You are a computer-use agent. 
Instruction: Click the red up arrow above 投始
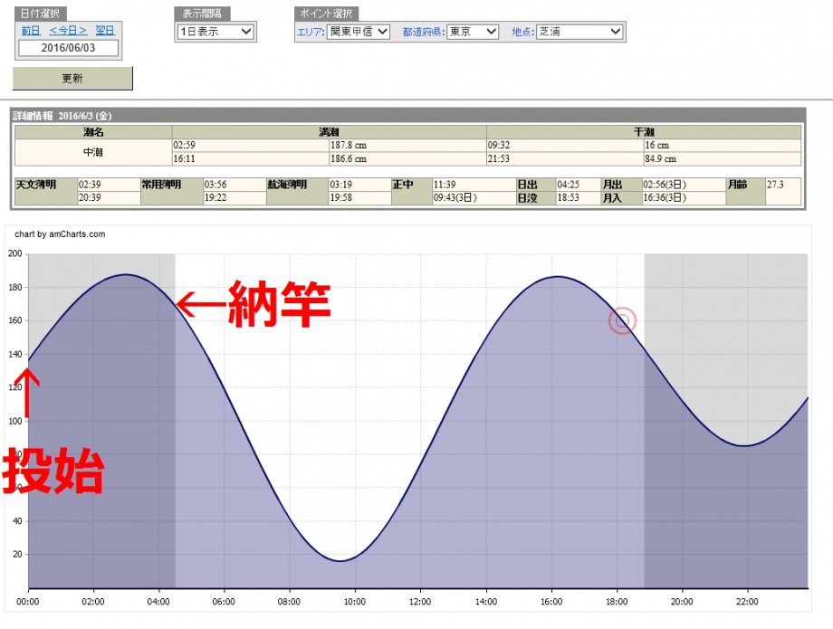click(x=29, y=395)
